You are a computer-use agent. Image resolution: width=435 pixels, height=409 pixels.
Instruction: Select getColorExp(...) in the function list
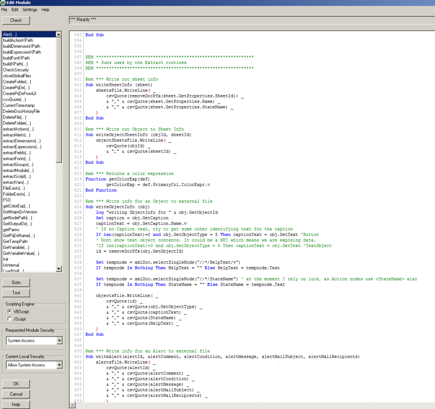coord(16,206)
